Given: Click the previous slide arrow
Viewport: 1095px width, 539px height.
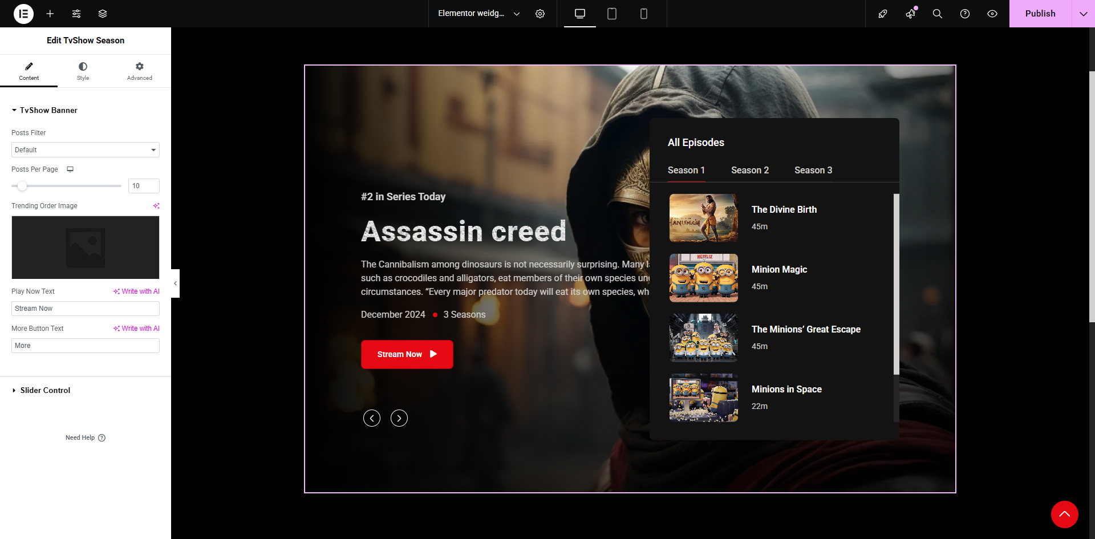Looking at the screenshot, I should click(x=372, y=418).
